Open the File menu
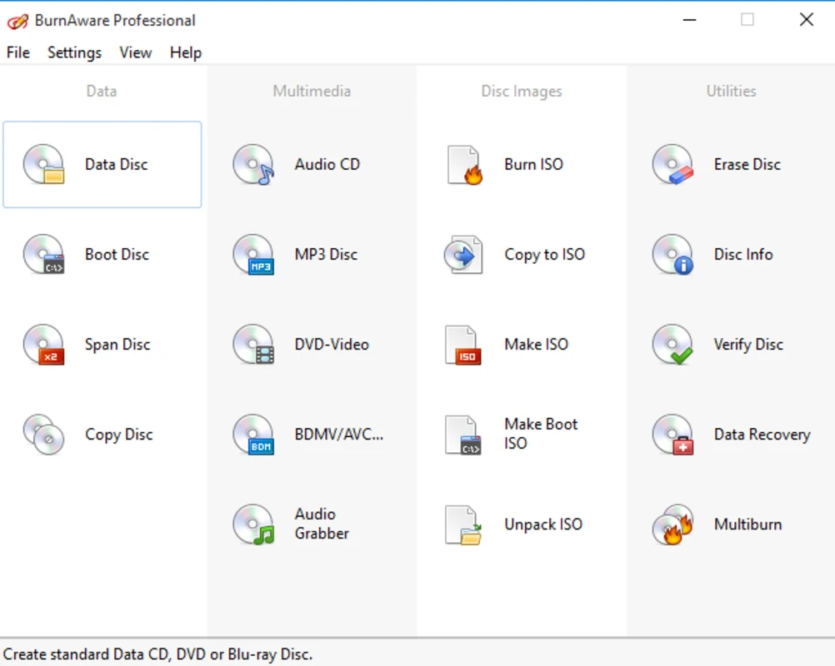 pos(18,52)
